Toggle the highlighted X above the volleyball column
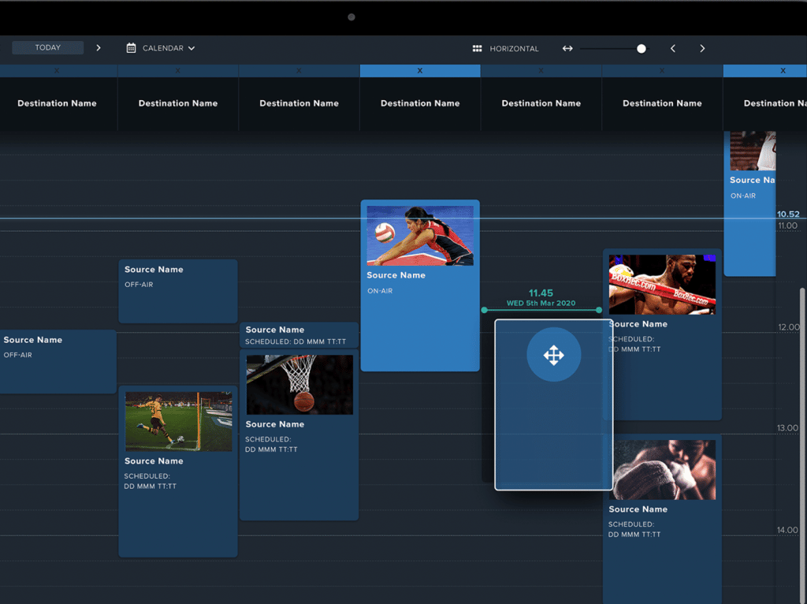The width and height of the screenshot is (807, 604). pyautogui.click(x=420, y=71)
